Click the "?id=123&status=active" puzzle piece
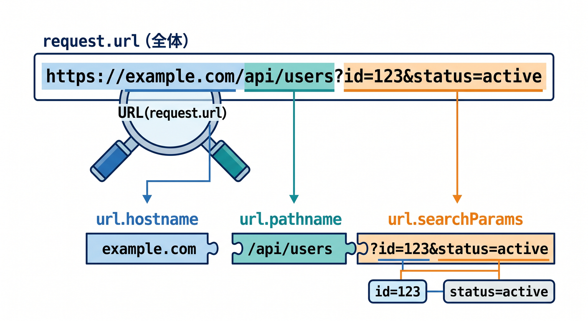Screen dimensions: 588x321 (x=456, y=249)
